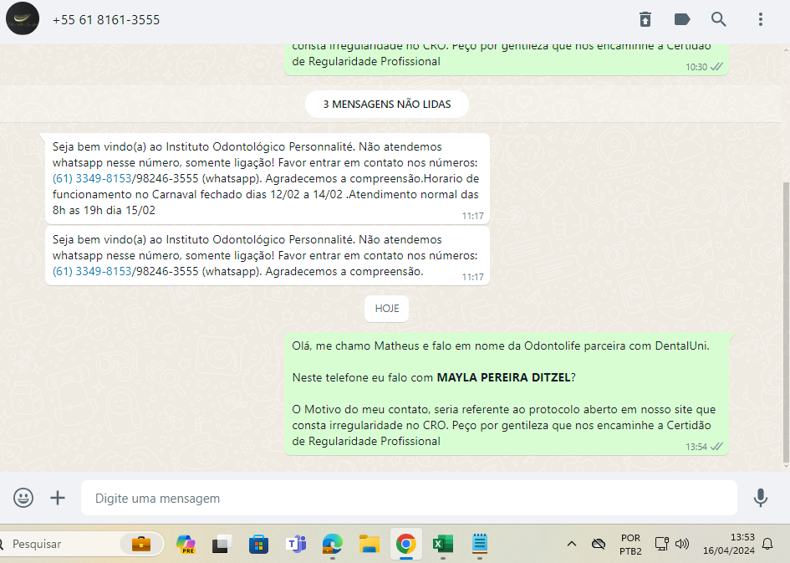The height and width of the screenshot is (563, 790).
Task: Expand hidden system tray icons chevron
Action: click(x=572, y=544)
